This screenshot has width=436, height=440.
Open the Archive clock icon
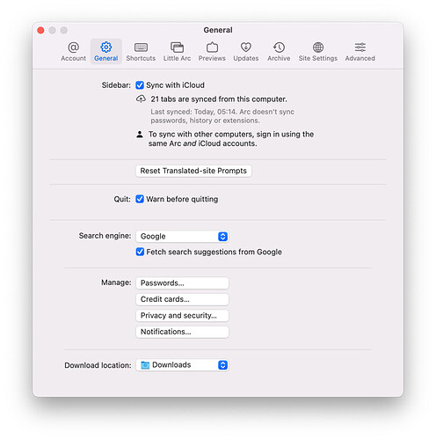279,48
